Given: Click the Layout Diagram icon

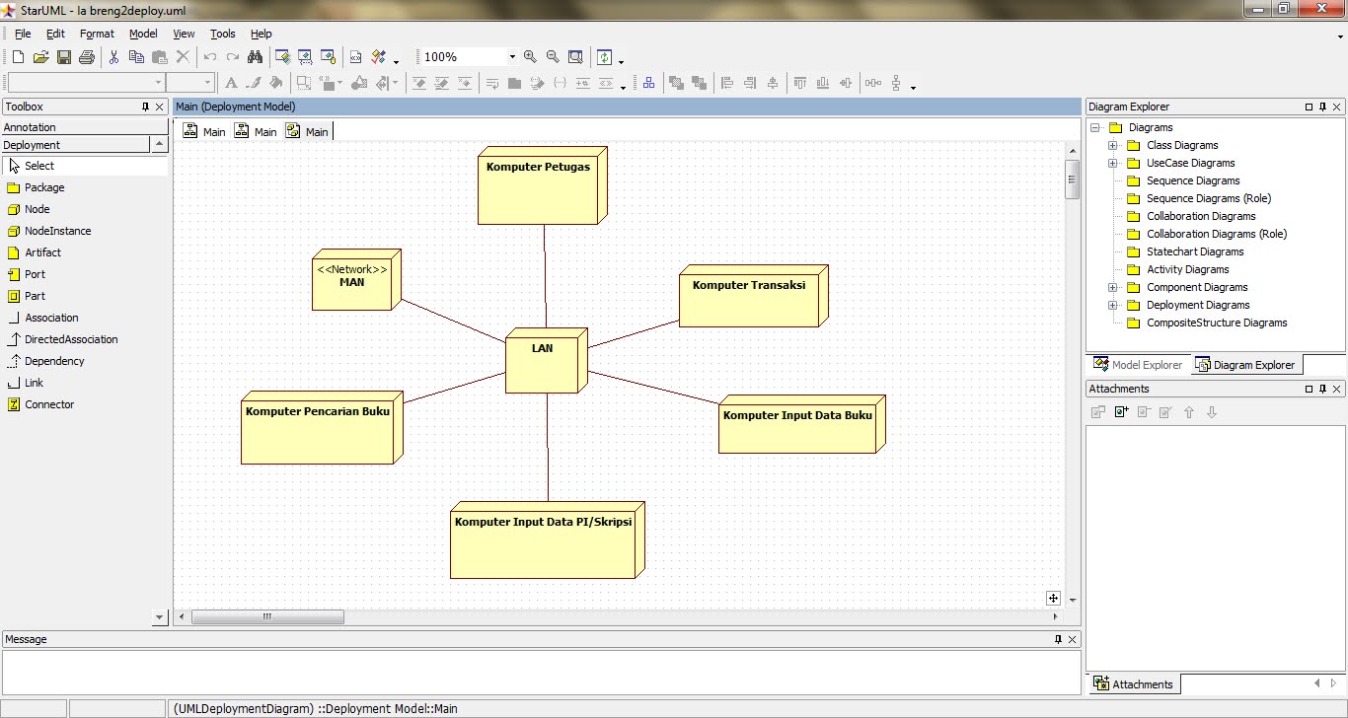Looking at the screenshot, I should [x=648, y=84].
